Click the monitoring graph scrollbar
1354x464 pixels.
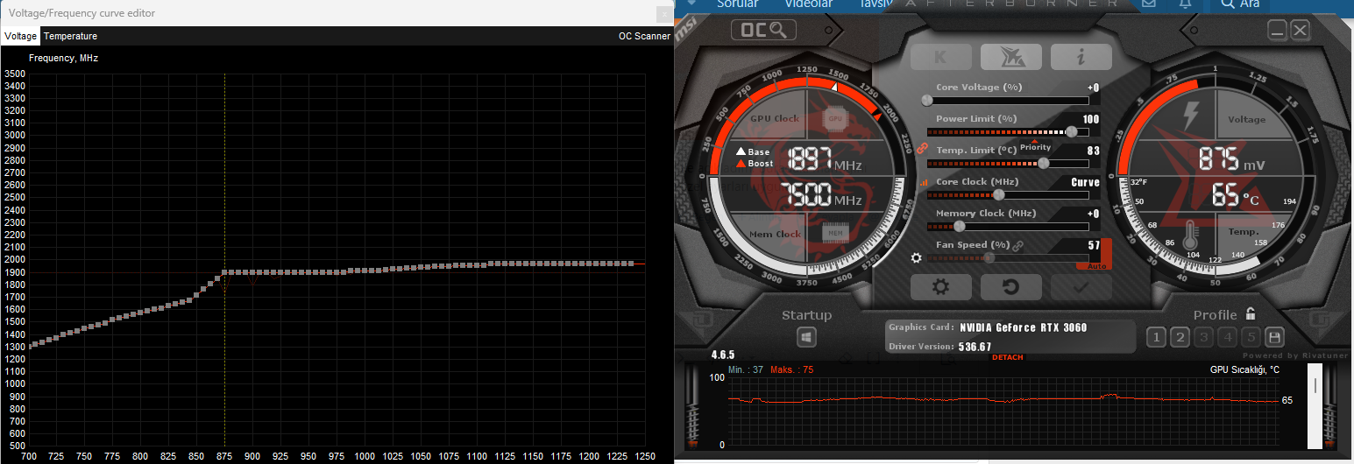pos(1314,406)
